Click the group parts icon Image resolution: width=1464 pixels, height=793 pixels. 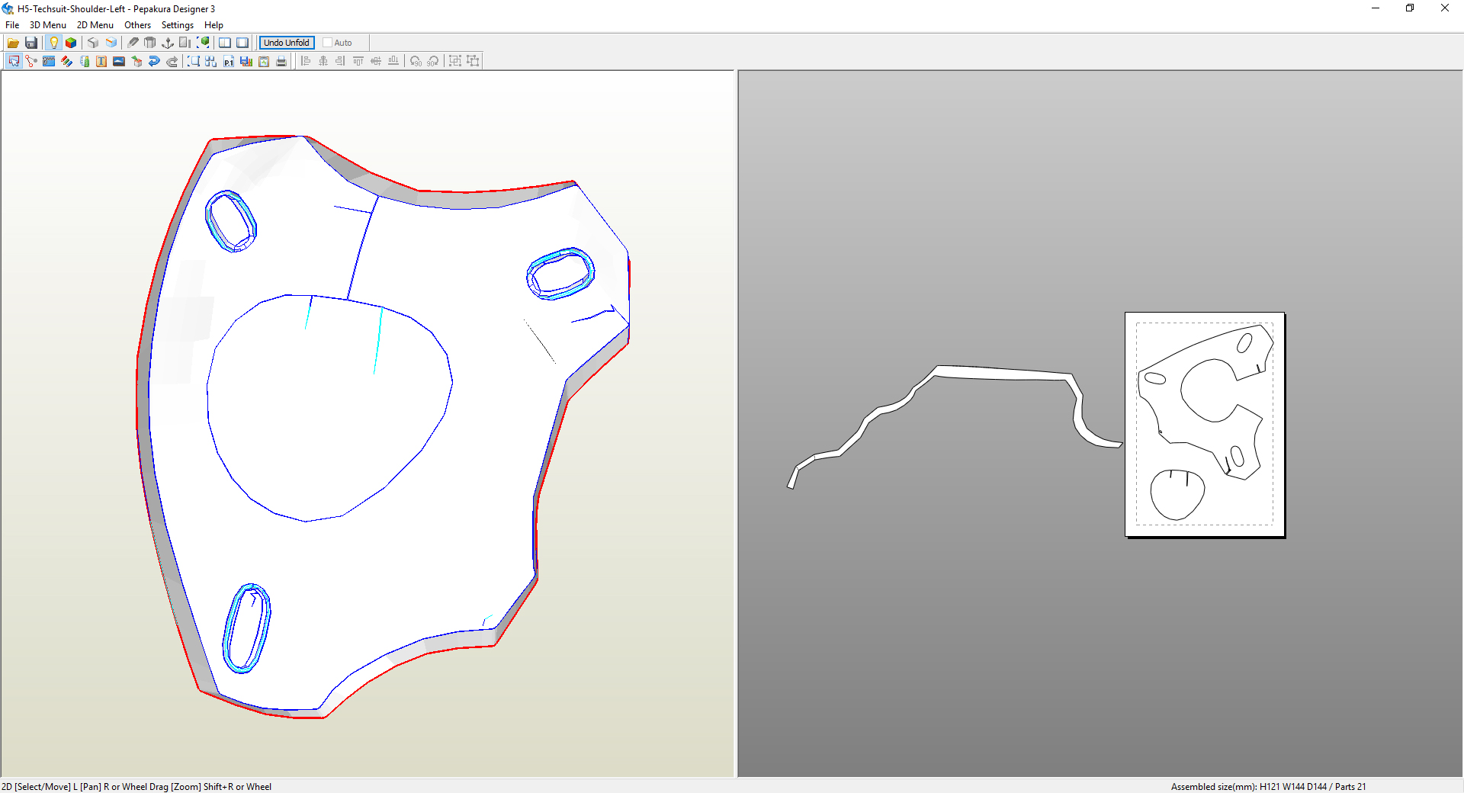tap(455, 61)
